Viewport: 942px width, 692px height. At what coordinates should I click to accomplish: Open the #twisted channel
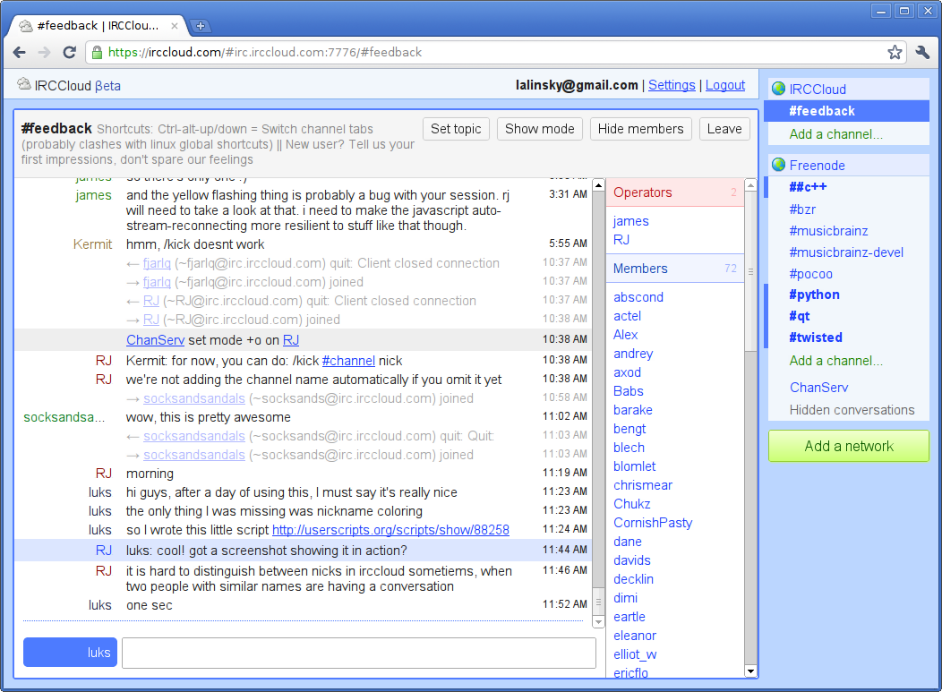click(816, 337)
